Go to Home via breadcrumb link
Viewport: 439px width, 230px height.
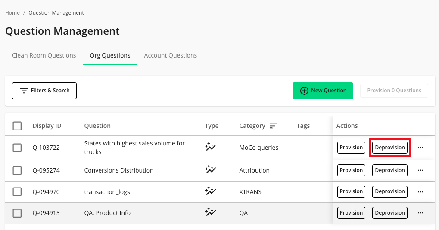click(x=12, y=13)
